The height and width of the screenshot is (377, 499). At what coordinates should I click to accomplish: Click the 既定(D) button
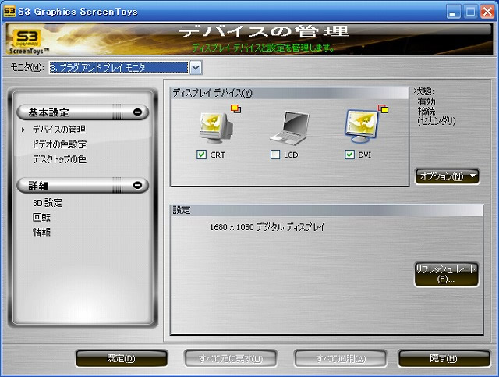[x=122, y=358]
